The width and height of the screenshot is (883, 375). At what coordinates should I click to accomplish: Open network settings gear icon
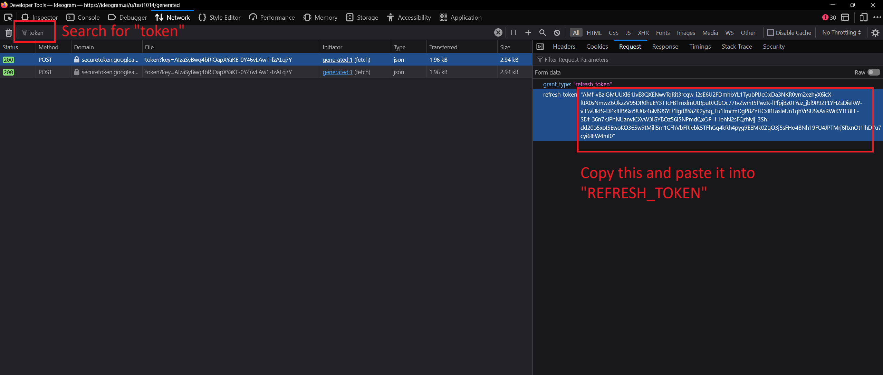[875, 33]
